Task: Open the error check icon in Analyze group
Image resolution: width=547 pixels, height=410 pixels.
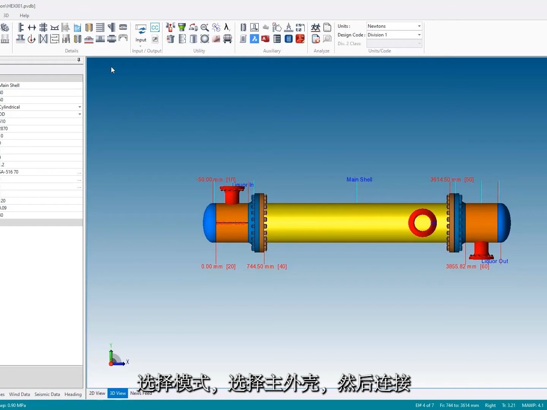Action: click(315, 39)
